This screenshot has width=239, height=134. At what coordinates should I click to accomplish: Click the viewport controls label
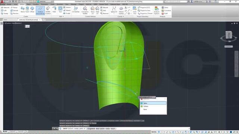tap(13, 23)
